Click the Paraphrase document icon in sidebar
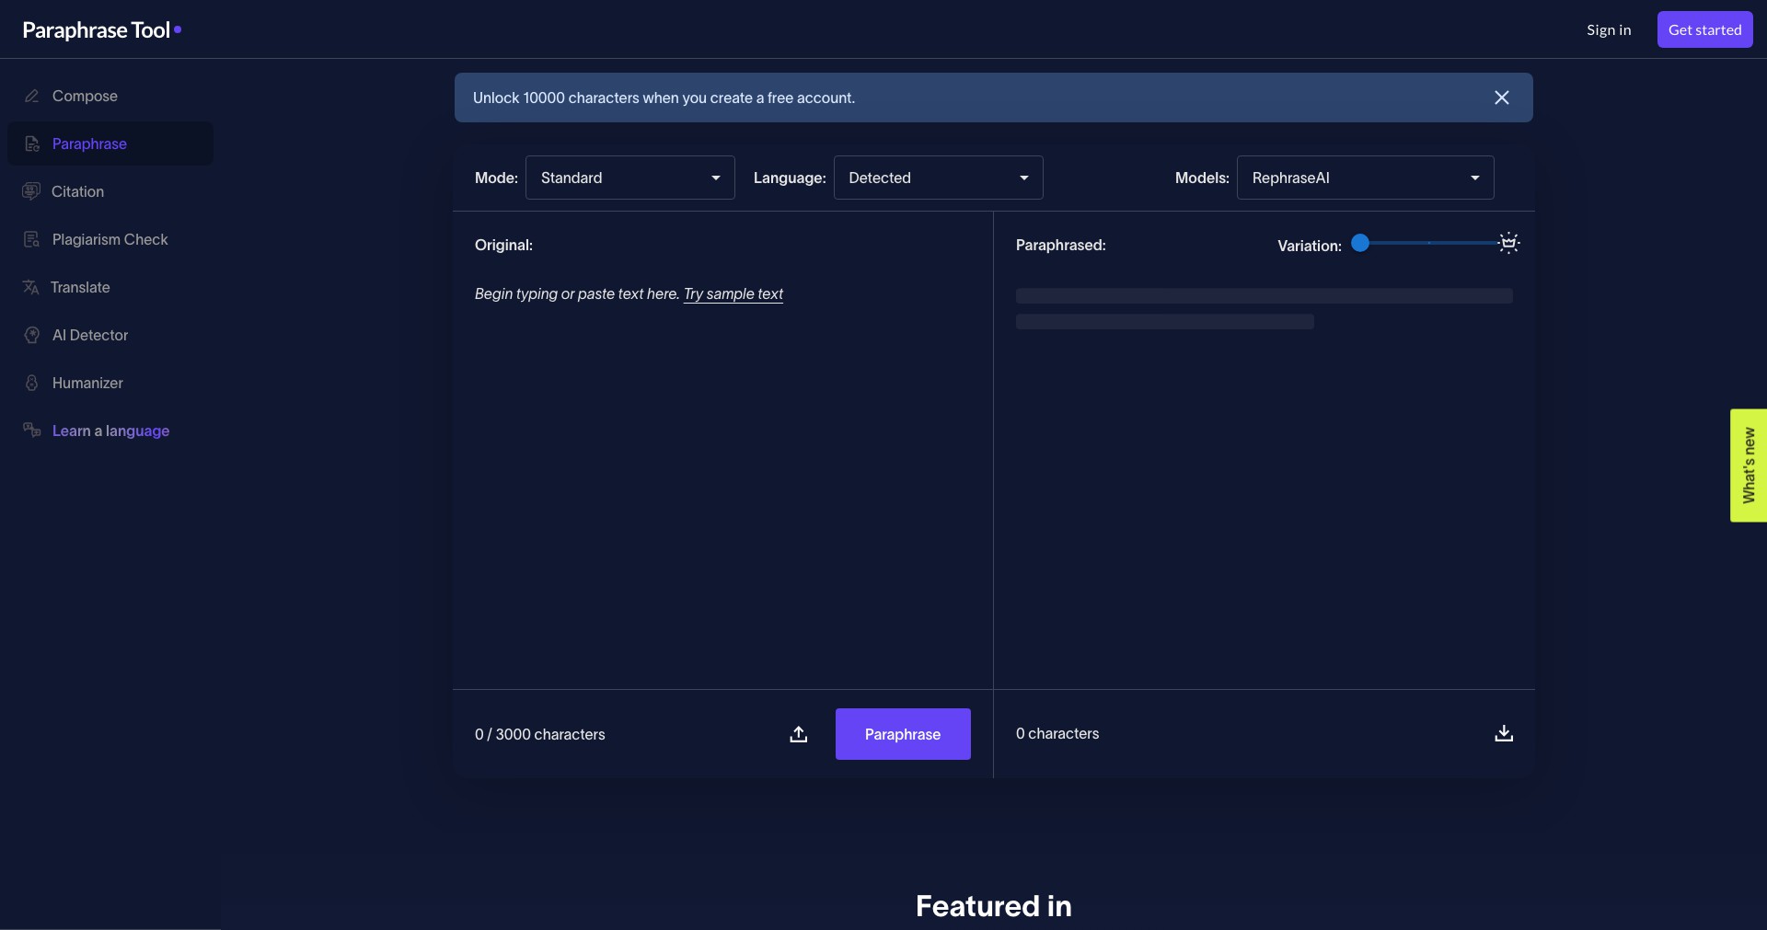1767x930 pixels. (x=32, y=144)
